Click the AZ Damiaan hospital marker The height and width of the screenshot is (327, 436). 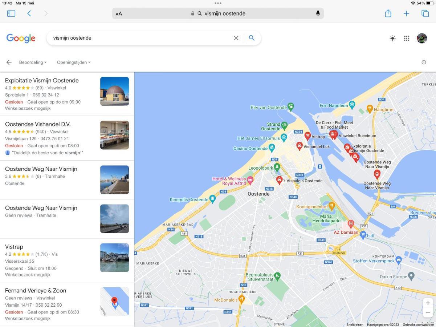[351, 223]
